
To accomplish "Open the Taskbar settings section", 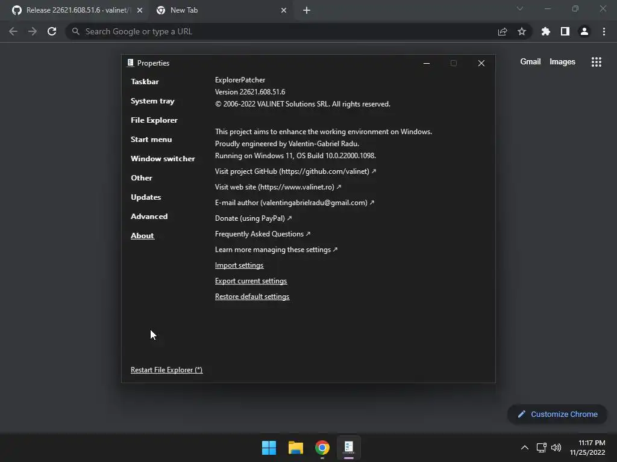I will pyautogui.click(x=145, y=82).
